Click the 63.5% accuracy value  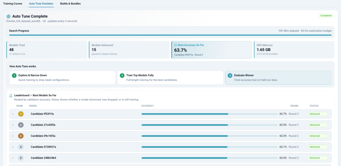tap(283, 125)
